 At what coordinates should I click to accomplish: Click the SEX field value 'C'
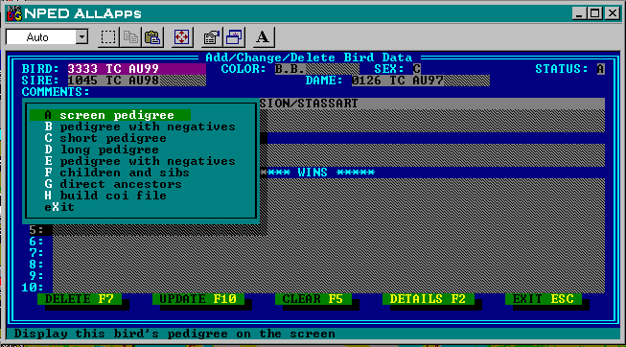click(417, 69)
